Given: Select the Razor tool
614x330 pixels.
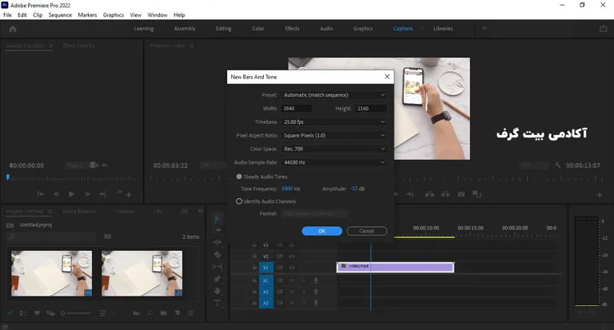Looking at the screenshot, I should 217,254.
